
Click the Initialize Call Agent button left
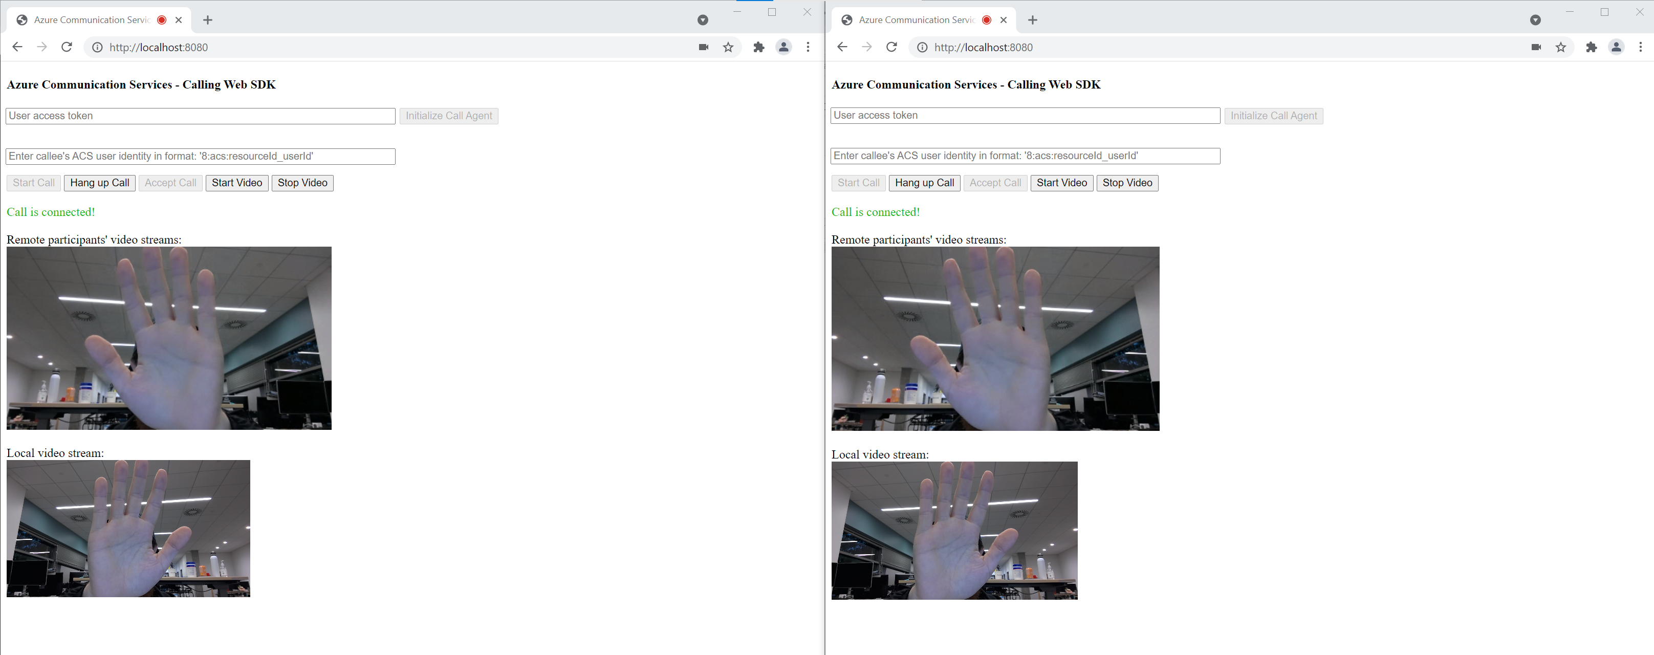click(449, 115)
